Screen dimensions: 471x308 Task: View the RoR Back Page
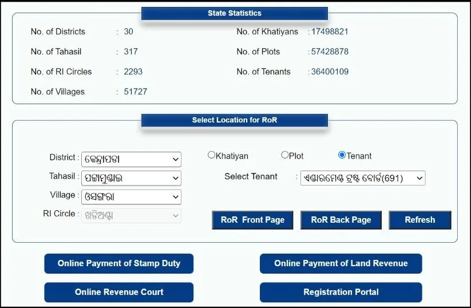pyautogui.click(x=341, y=220)
